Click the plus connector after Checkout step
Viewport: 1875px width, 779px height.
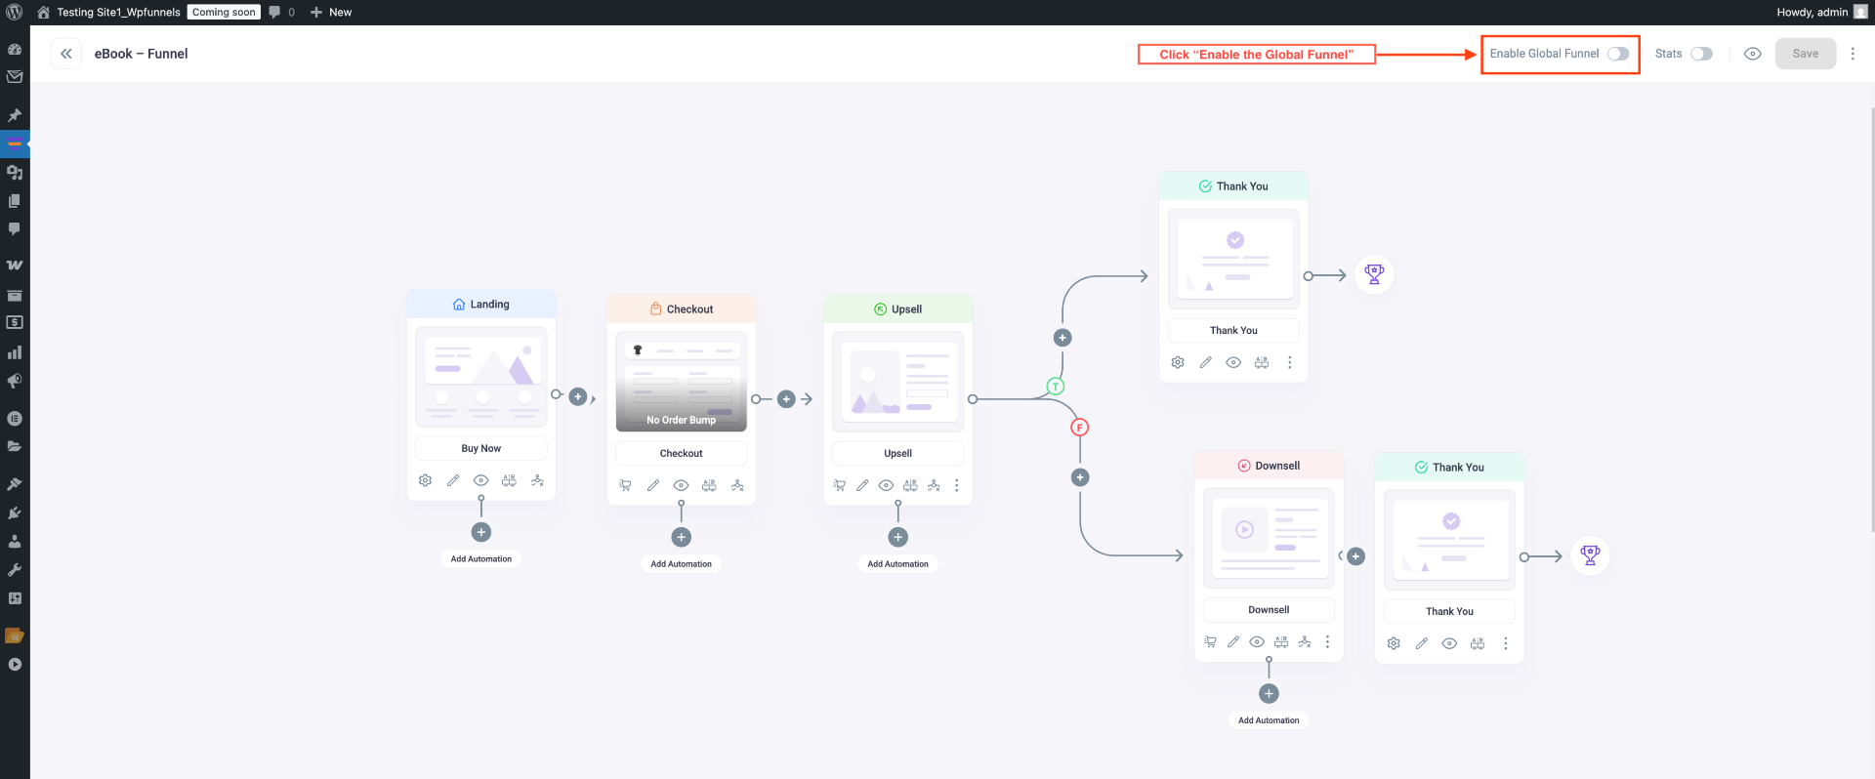(786, 399)
